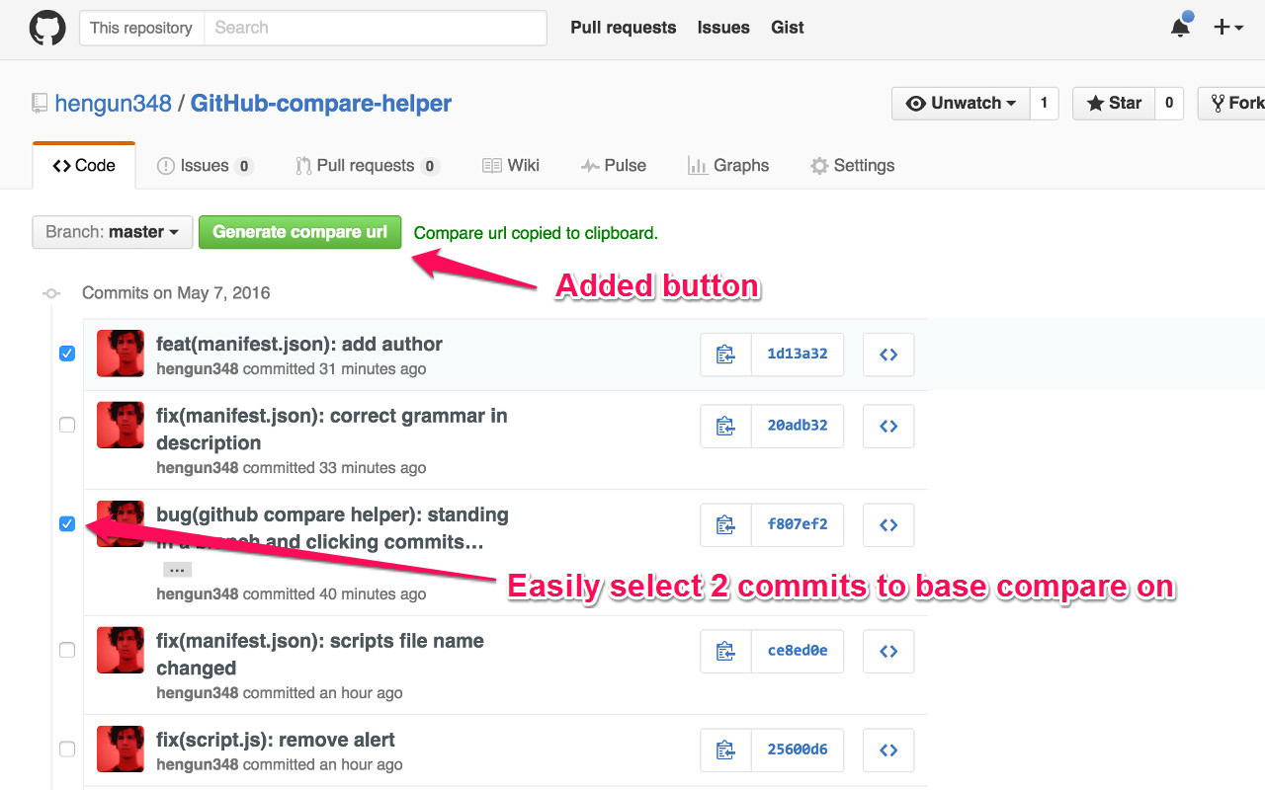
Task: Browse repository files at commit 1d13a32
Action: point(888,355)
